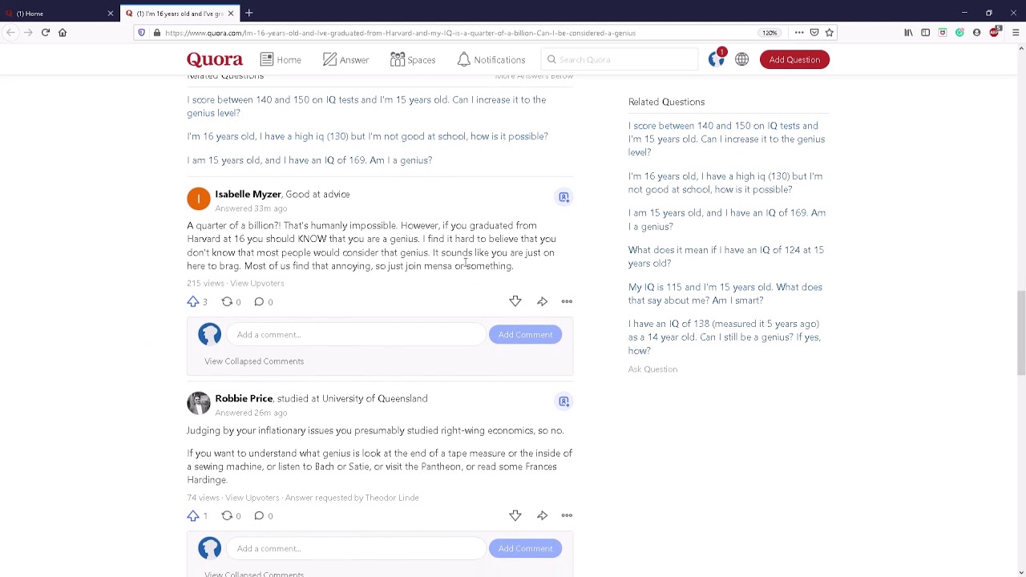This screenshot has height=577, width=1026.
Task: Open page actions three-dot menu
Action: pyautogui.click(x=799, y=33)
